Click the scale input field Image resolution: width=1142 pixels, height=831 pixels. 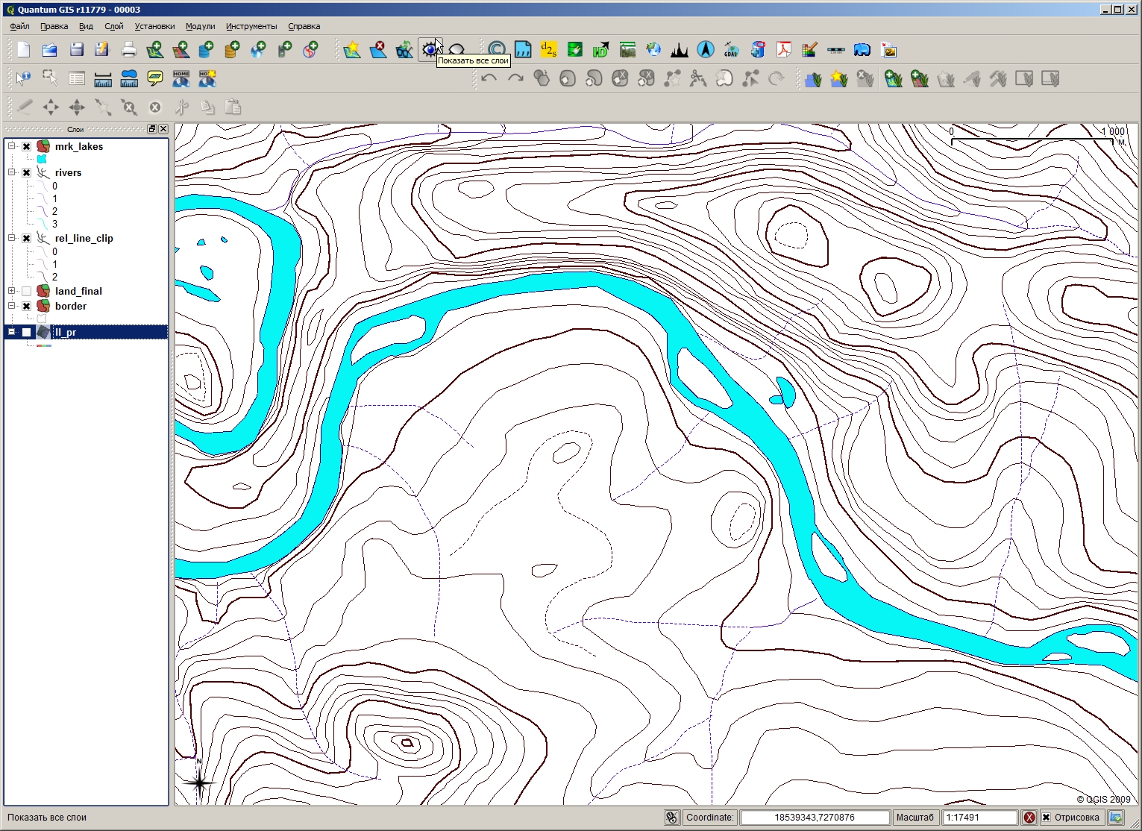pyautogui.click(x=979, y=818)
